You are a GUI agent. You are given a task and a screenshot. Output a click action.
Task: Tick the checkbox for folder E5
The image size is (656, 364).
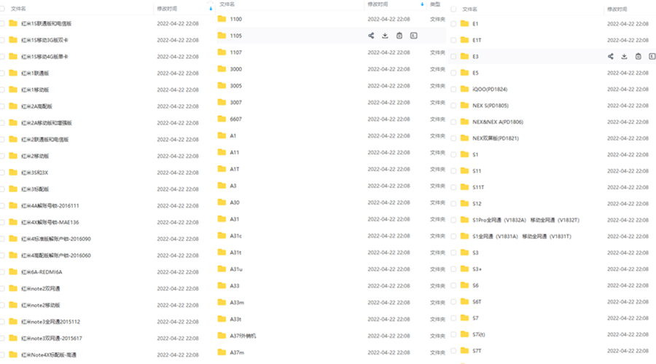(x=453, y=73)
